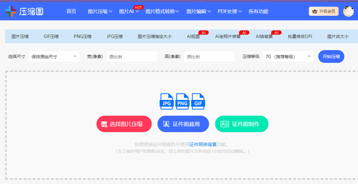Go to 首页 in the navigation bar
Screen dimensions: 358x184
(71, 11)
